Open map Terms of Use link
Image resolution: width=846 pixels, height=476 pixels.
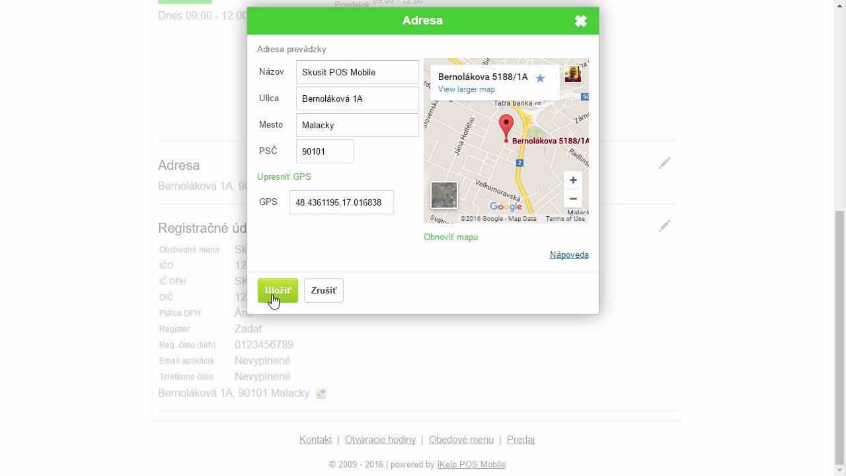click(x=565, y=219)
